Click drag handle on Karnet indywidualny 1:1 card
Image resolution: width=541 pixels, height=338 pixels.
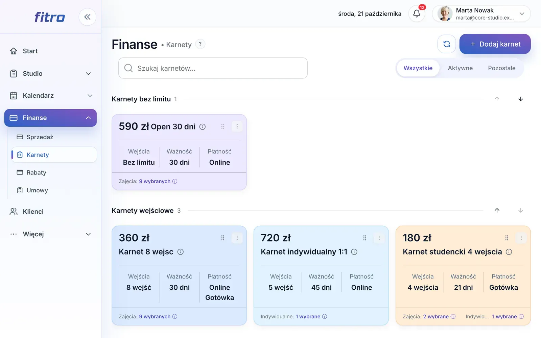tap(365, 238)
